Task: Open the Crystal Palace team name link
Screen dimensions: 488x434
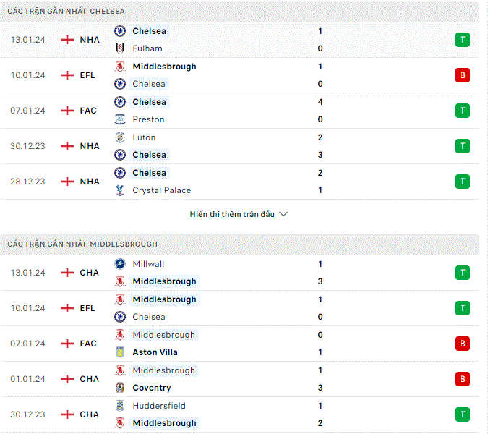Action: 162,190
